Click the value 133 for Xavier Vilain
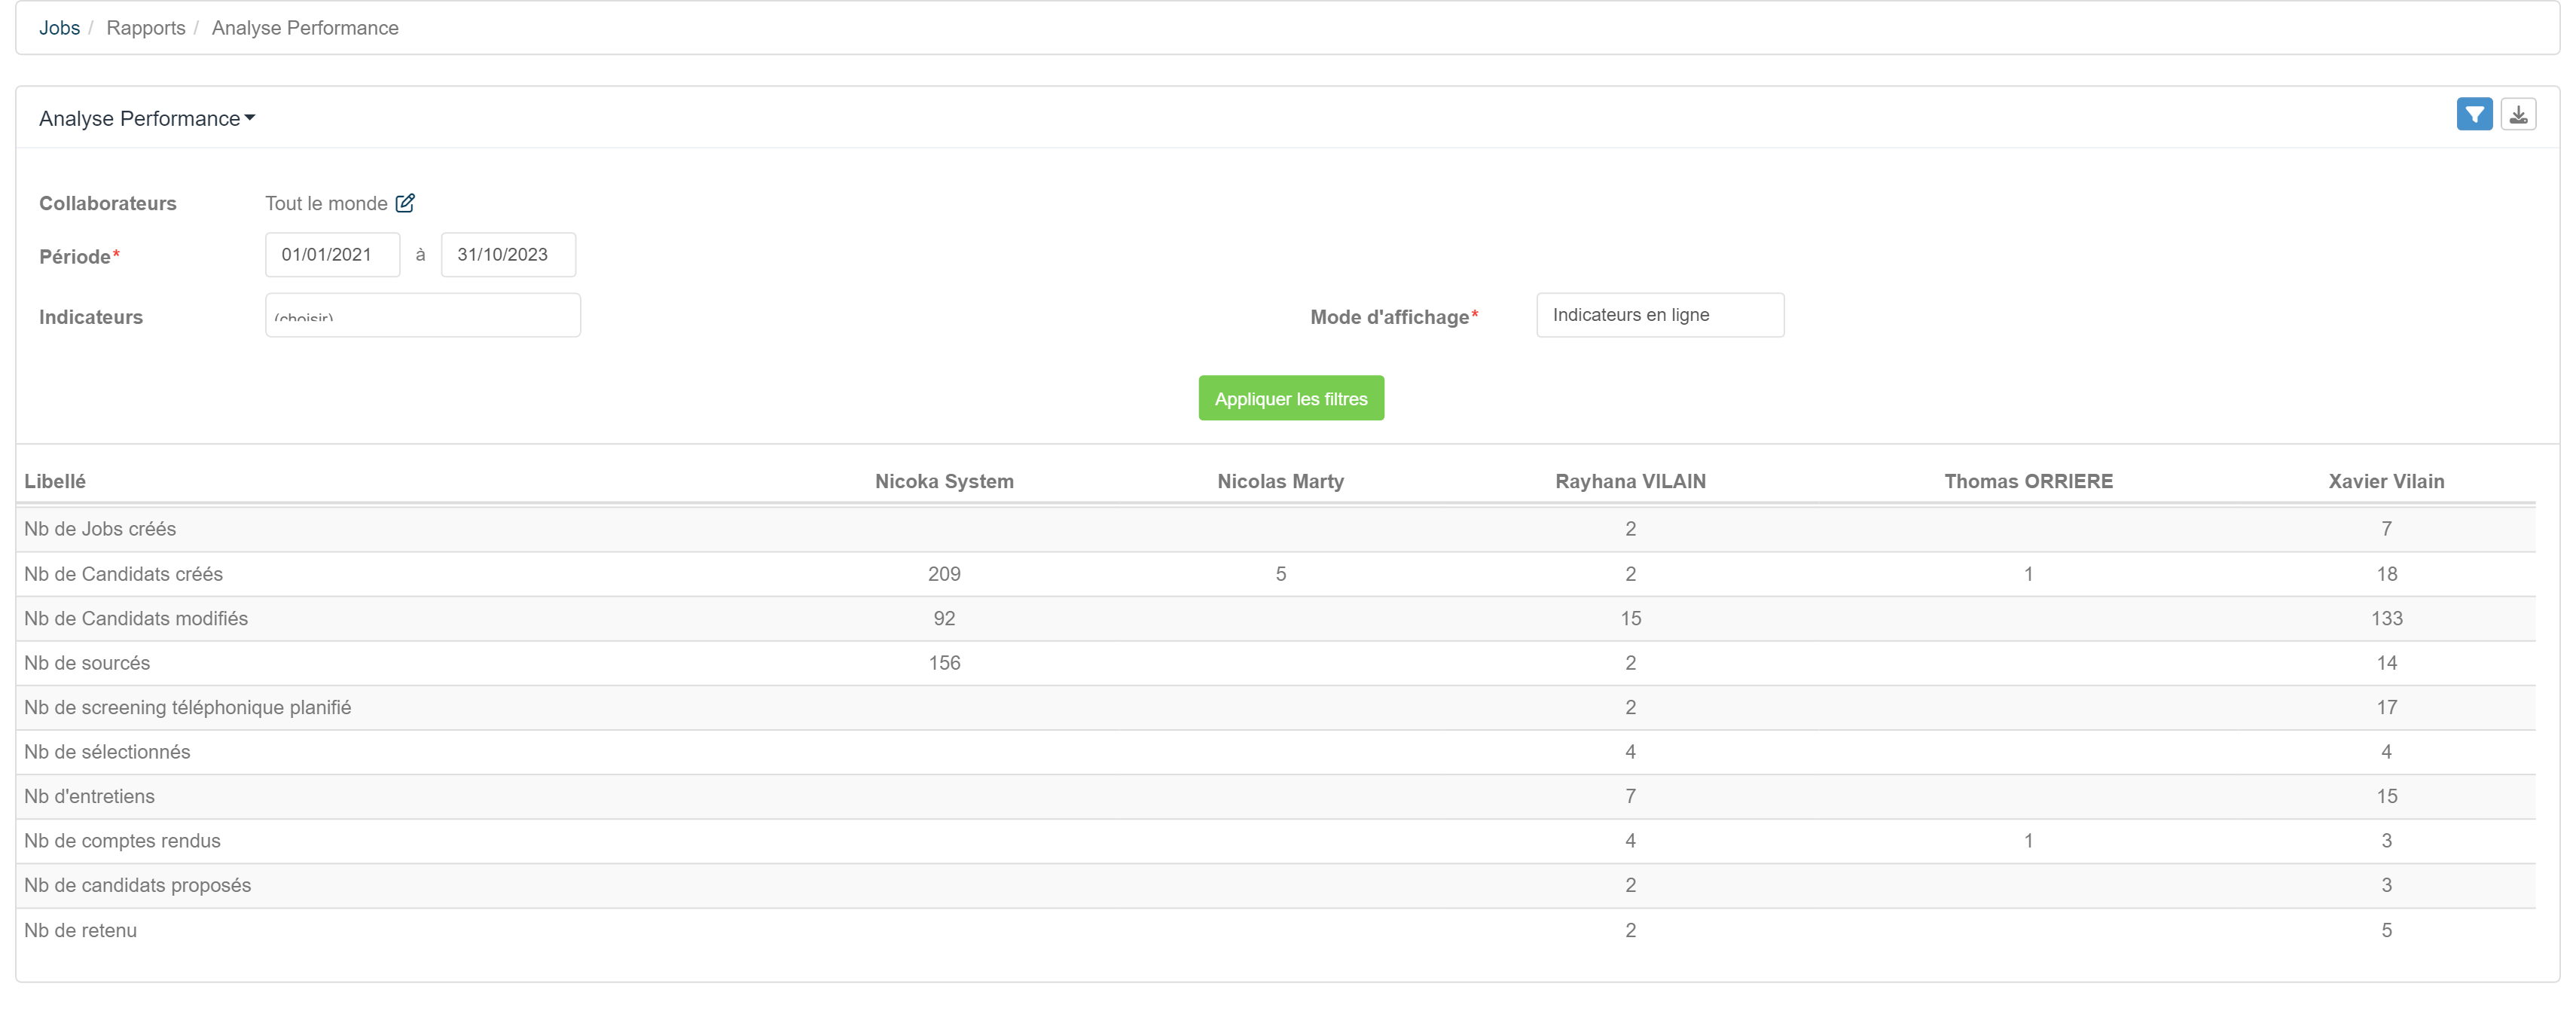This screenshot has height=1014, width=2576. click(x=2386, y=618)
